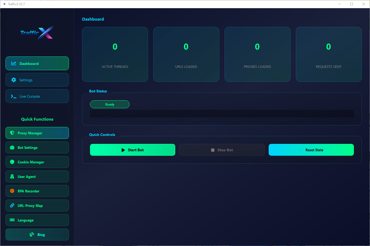The height and width of the screenshot is (246, 370).
Task: Click the Stop Bot button
Action: [222, 150]
